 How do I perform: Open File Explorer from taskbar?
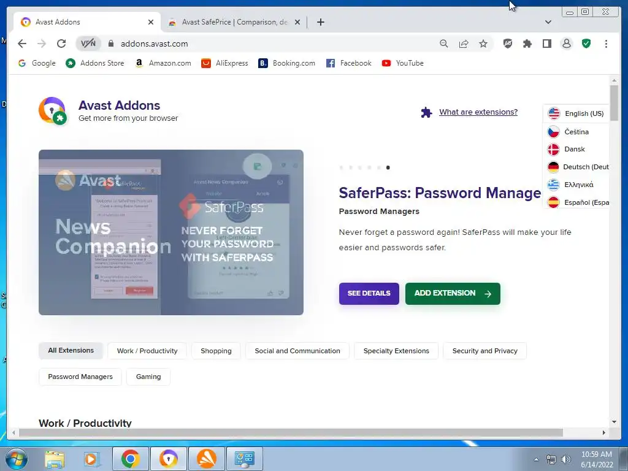55,459
